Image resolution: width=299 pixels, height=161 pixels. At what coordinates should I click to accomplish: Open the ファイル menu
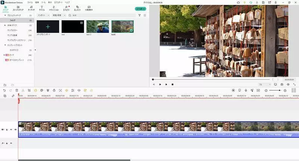coord(30,2)
